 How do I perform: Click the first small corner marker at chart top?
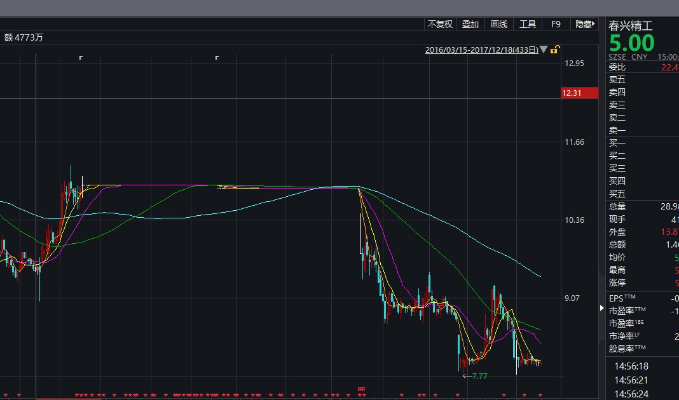(x=81, y=58)
